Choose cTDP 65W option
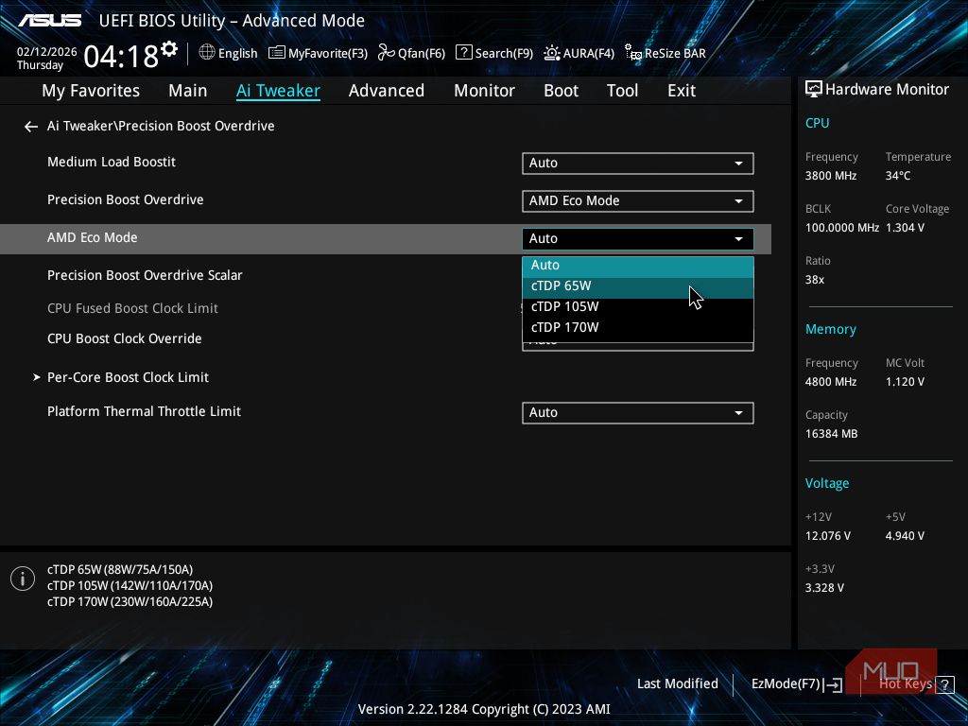 pos(638,286)
